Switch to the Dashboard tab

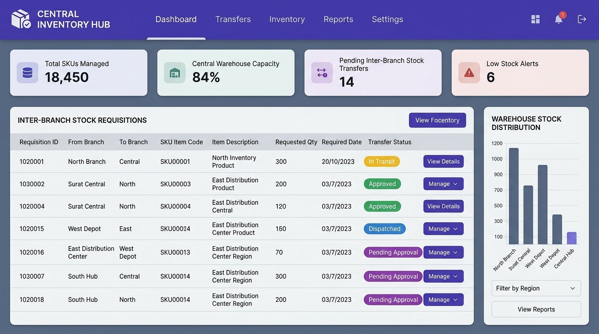coord(176,20)
